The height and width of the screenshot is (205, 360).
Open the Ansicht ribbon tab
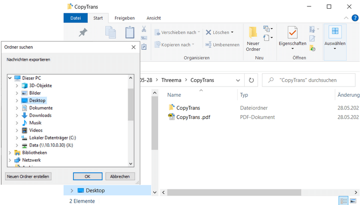154,18
